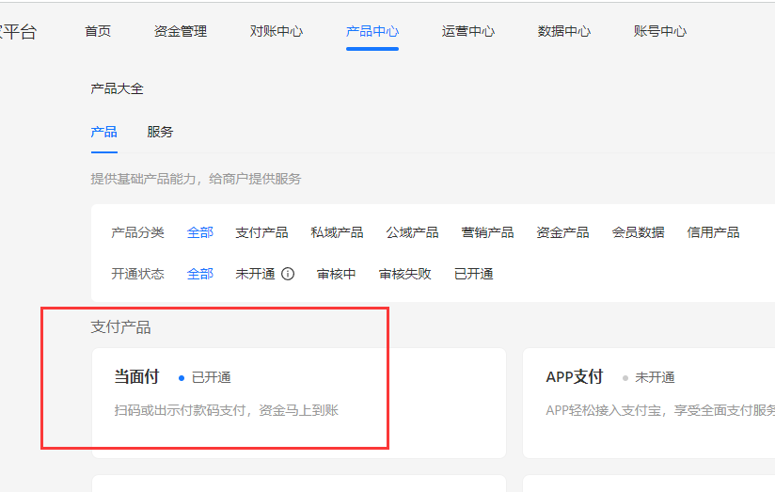The image size is (775, 492).
Task: Open the 数据中心 menu item
Action: pyautogui.click(x=564, y=31)
